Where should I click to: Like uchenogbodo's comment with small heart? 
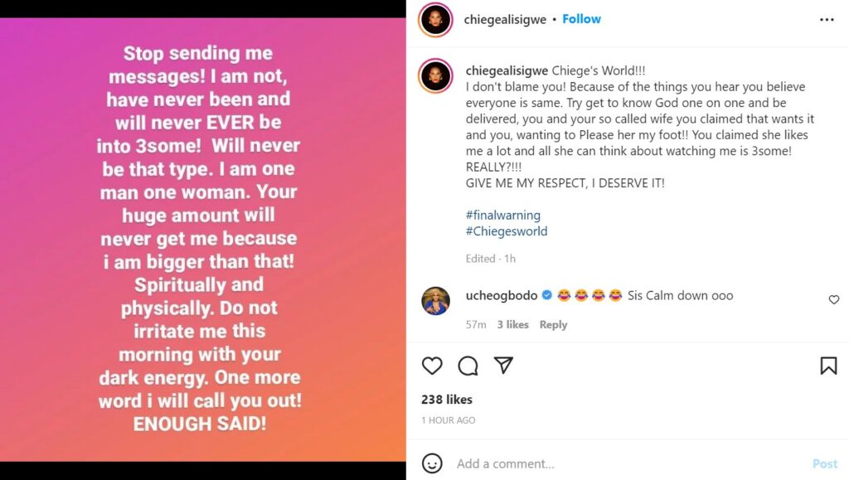[834, 300]
